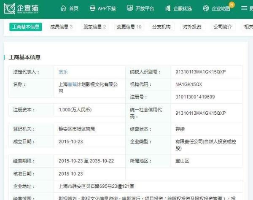Image resolution: width=253 pixels, height=200 pixels.
Task: Open APP下载 navigation item
Action: 107,8
